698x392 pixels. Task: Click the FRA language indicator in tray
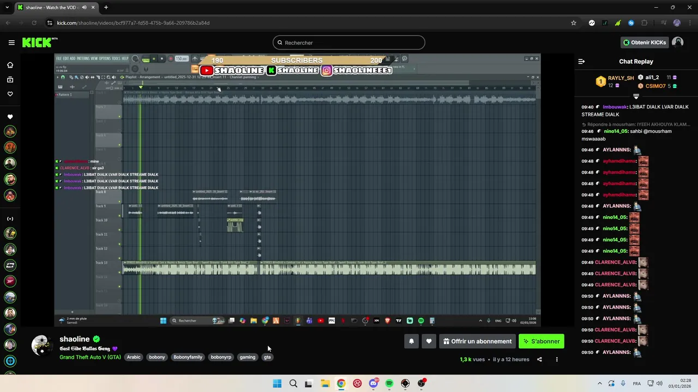point(637,383)
